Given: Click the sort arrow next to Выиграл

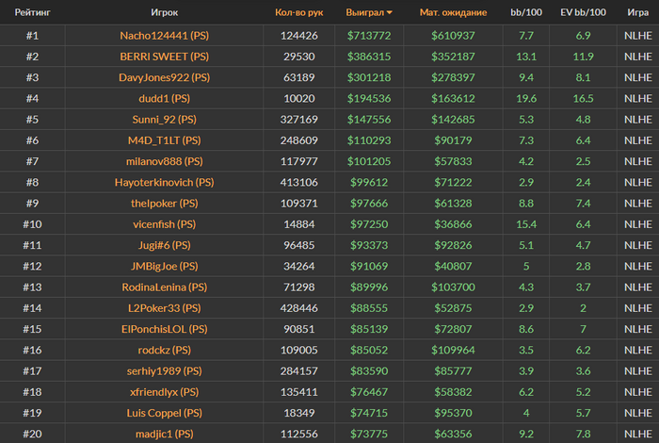Looking at the screenshot, I should (x=390, y=12).
